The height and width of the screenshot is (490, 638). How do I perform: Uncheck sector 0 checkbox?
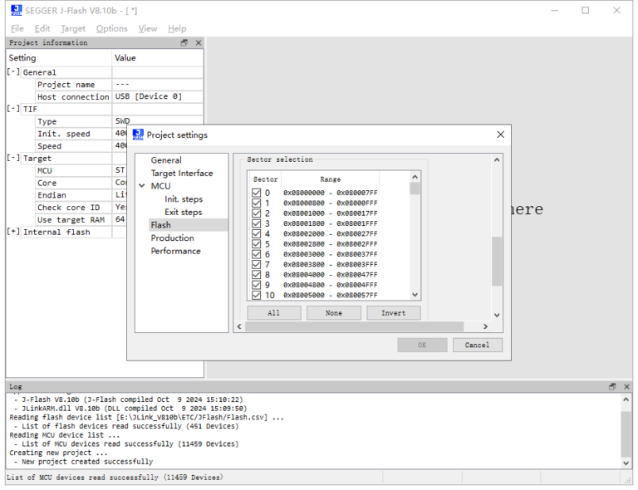click(257, 194)
